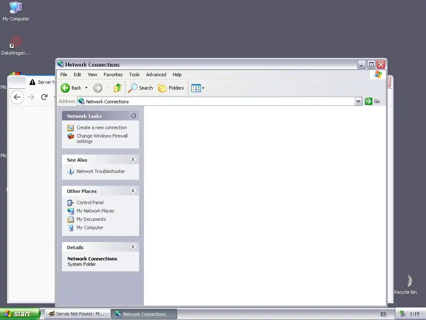The height and width of the screenshot is (320, 426).
Task: Open the Control Panel link
Action: point(90,202)
